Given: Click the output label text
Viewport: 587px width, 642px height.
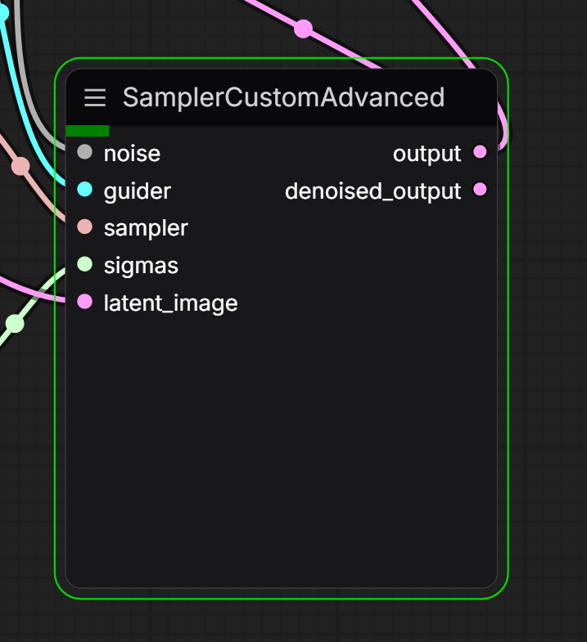Looking at the screenshot, I should (x=427, y=155).
